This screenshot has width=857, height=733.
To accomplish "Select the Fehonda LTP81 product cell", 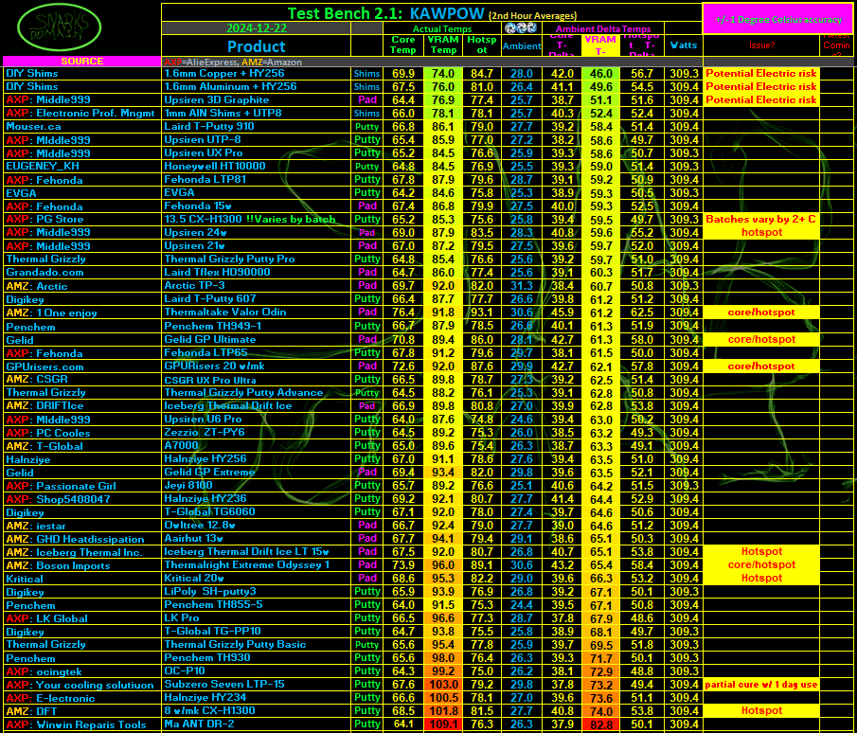I will pyautogui.click(x=257, y=179).
